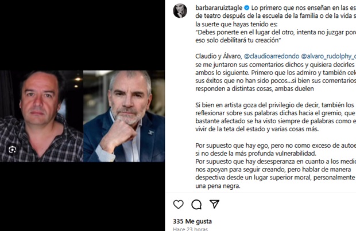356x231 pixels.
Task: Click the photo of the man in plaid shirt
Action: (41, 116)
